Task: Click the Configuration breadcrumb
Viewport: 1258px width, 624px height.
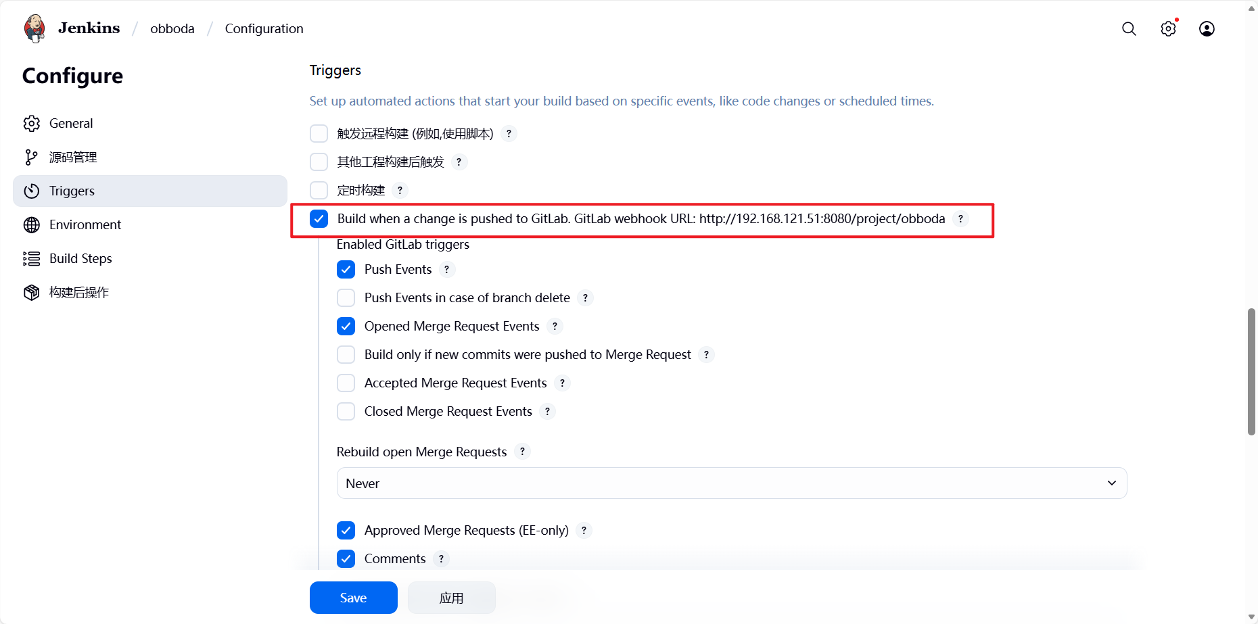Action: pos(264,28)
